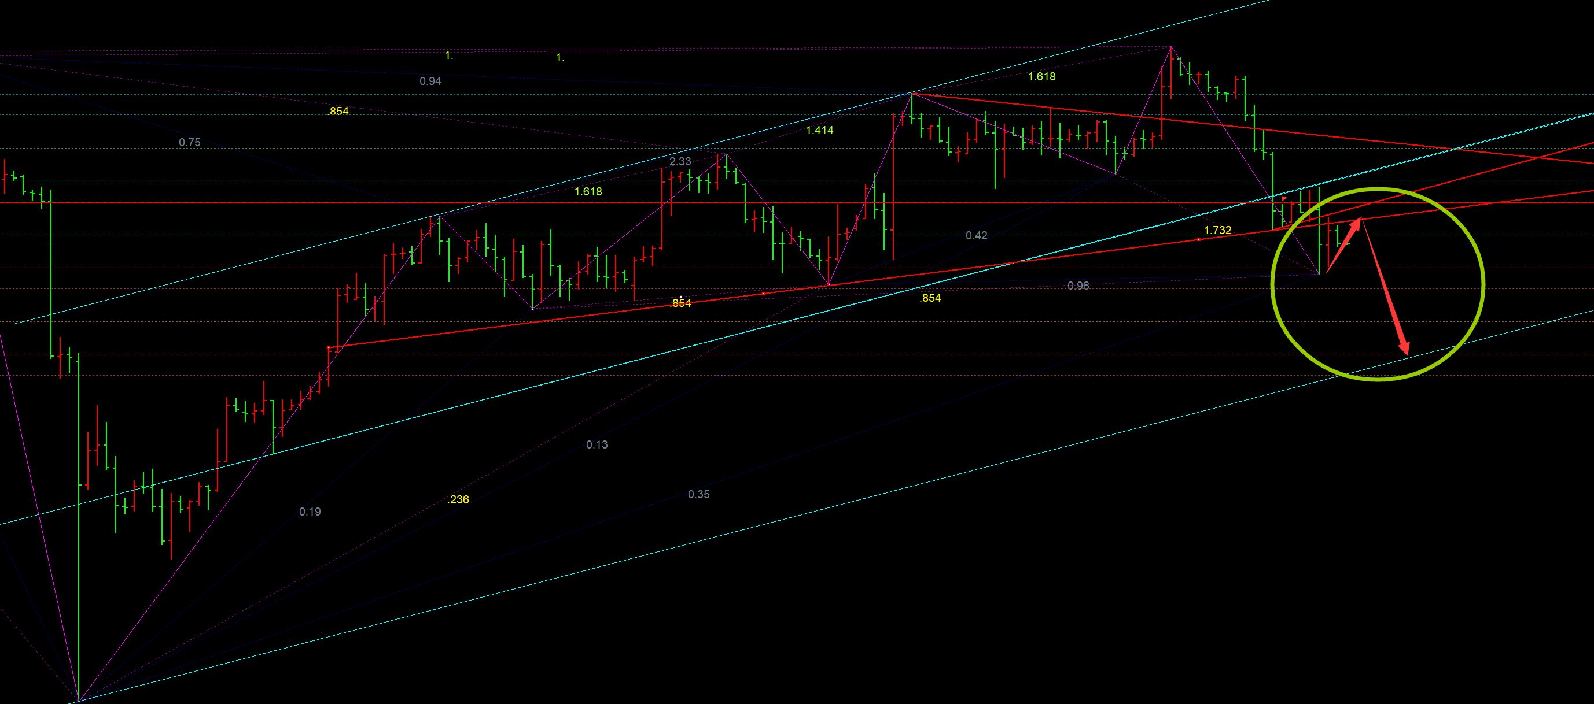The image size is (1594, 704).
Task: Click the 1.618 label nearest the highest peak
Action: coord(1041,76)
